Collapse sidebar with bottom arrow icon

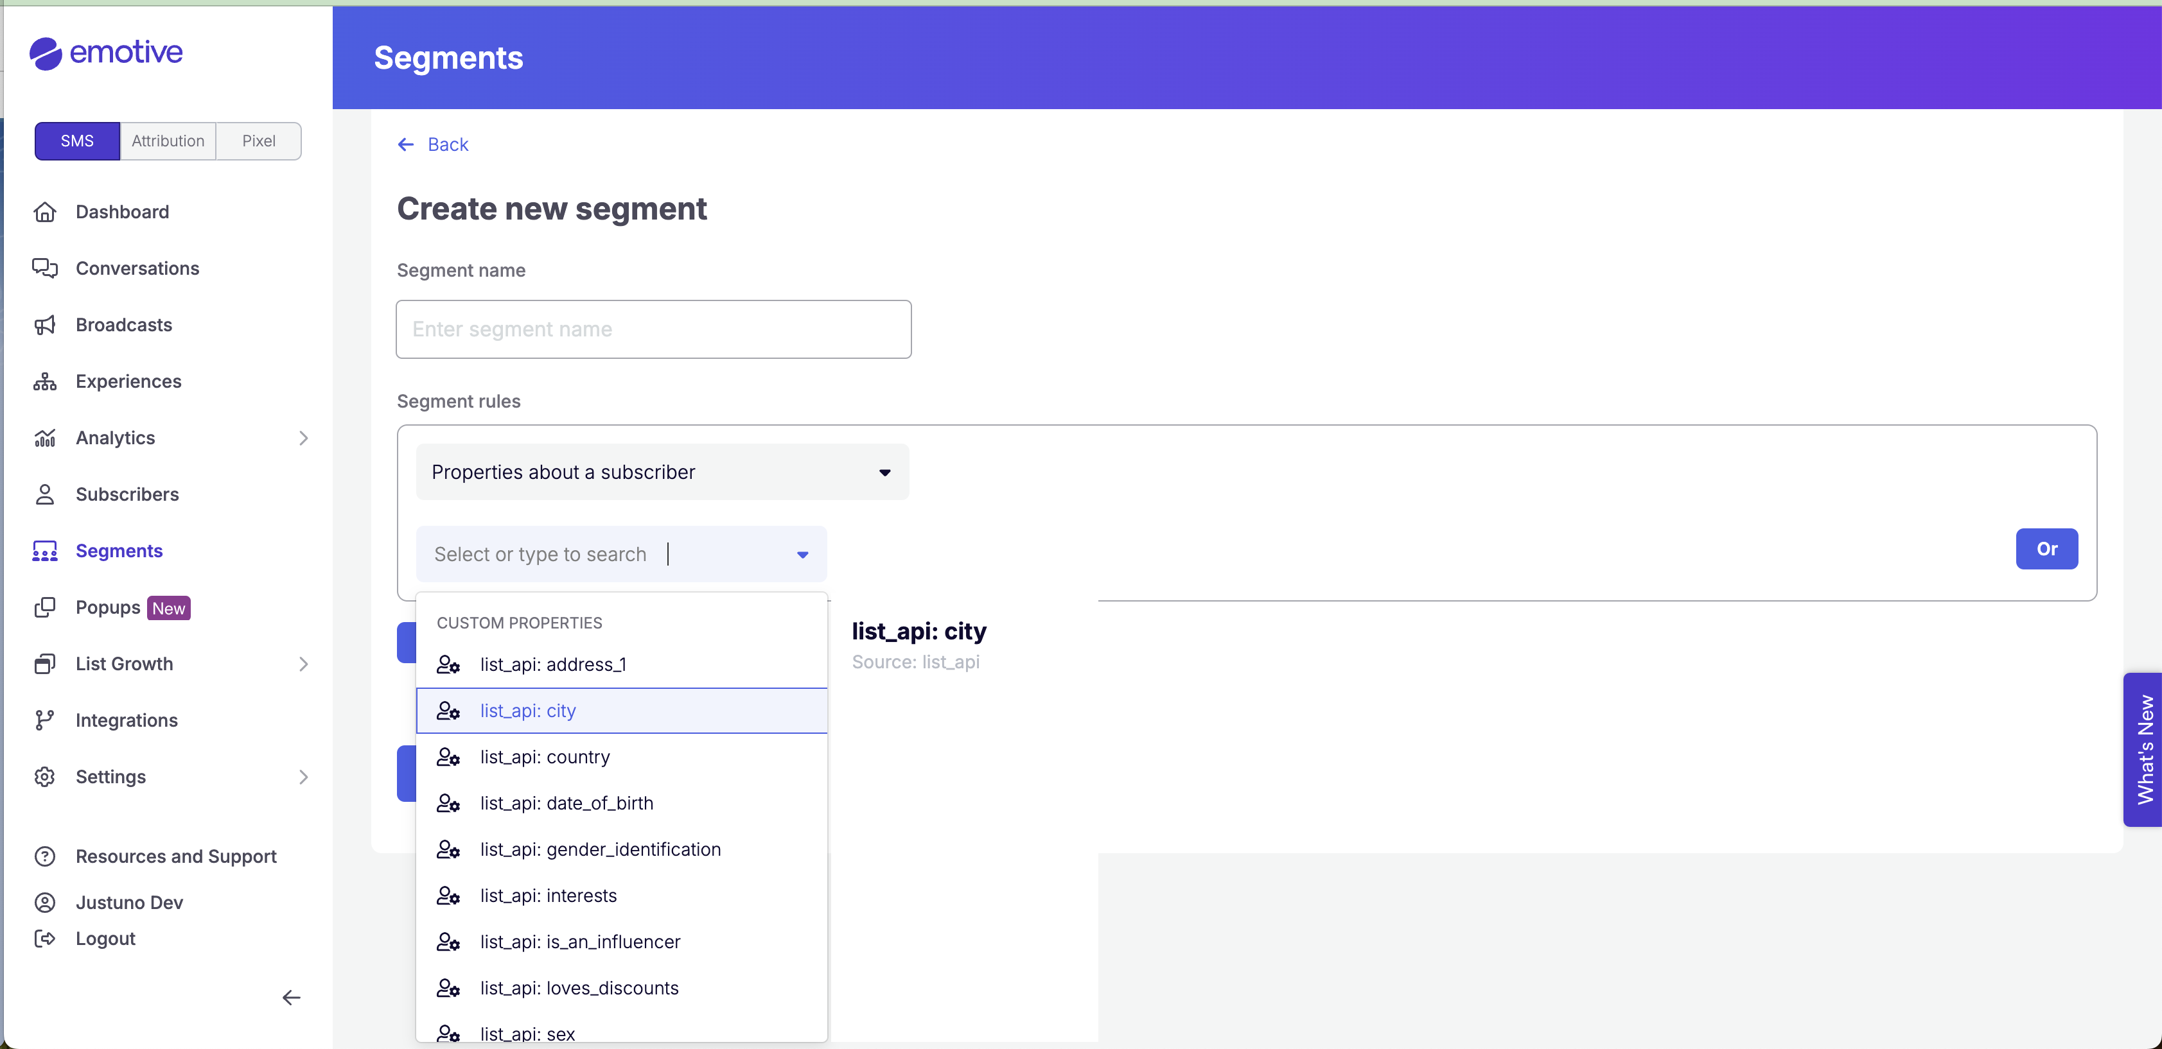290,998
